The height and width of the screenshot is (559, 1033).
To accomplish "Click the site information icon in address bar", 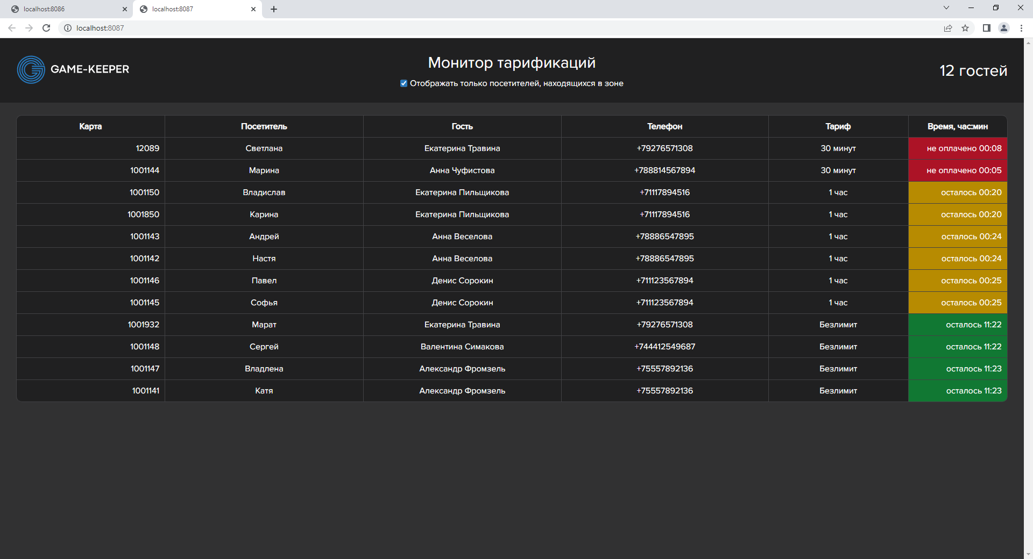I will tap(68, 28).
